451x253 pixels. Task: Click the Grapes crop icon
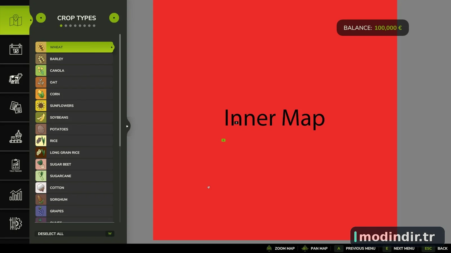tap(41, 211)
